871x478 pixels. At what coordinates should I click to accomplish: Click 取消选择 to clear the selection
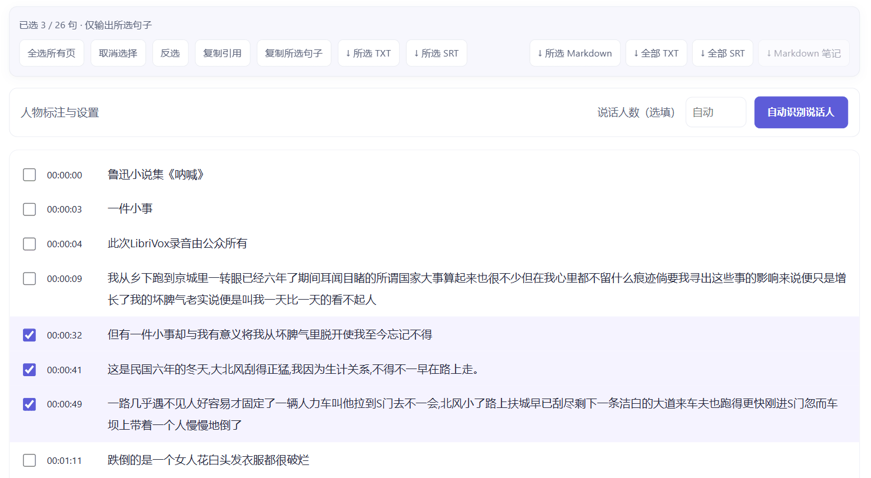point(118,53)
